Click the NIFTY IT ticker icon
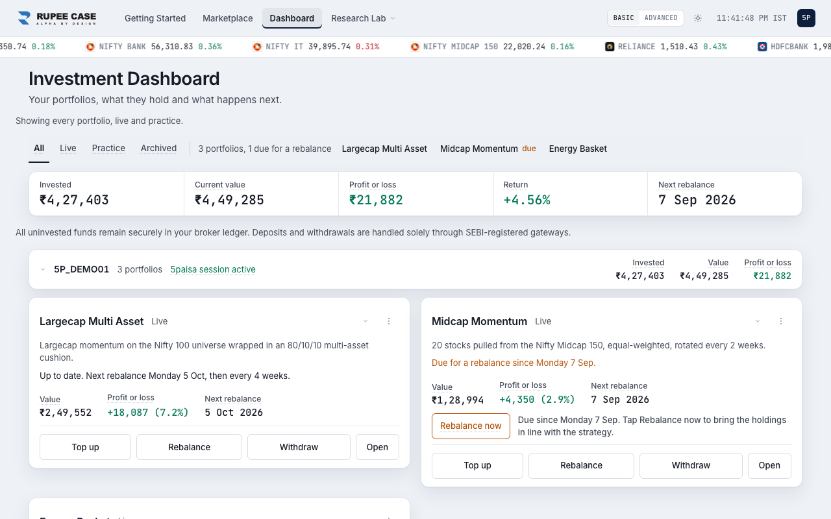 click(x=257, y=47)
